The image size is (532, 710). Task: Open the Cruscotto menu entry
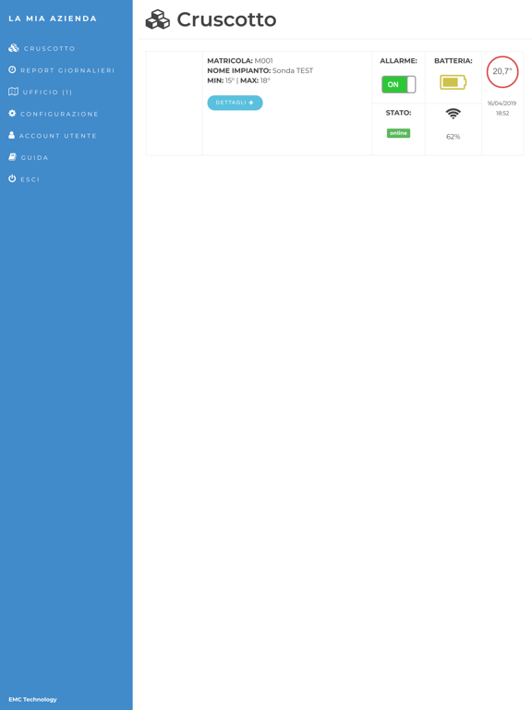tap(42, 48)
